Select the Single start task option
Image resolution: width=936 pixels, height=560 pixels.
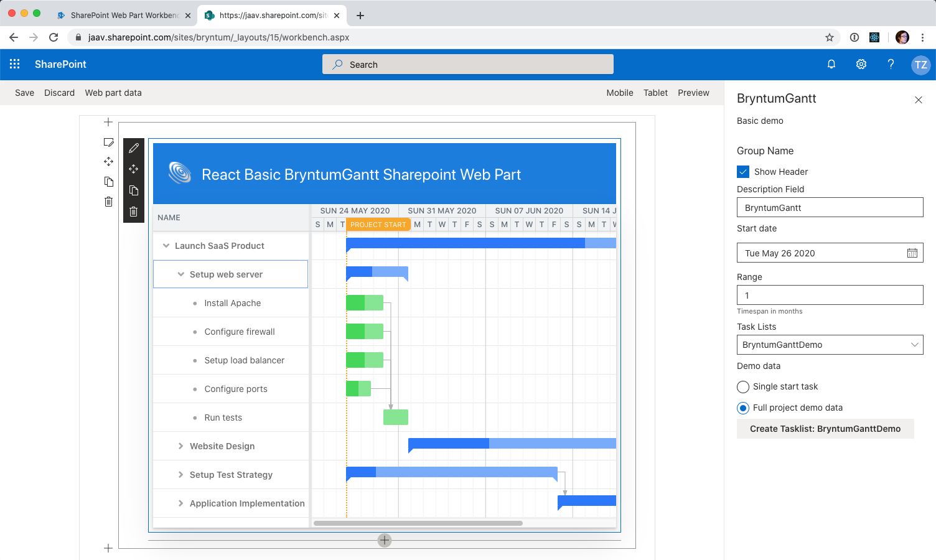point(743,387)
